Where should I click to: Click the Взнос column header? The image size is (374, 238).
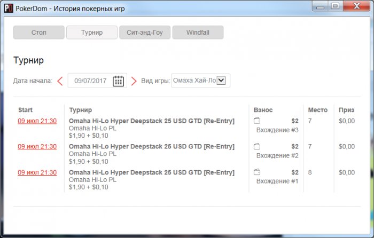pos(263,110)
